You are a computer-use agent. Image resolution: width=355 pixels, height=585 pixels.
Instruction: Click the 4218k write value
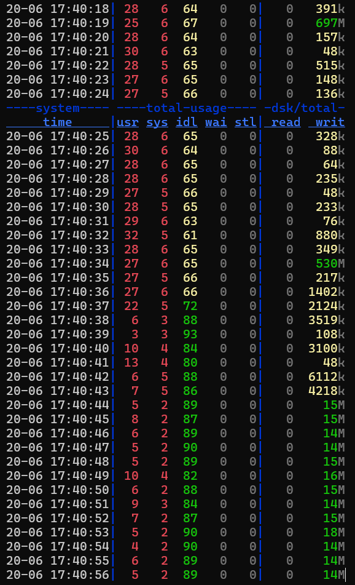(x=326, y=391)
